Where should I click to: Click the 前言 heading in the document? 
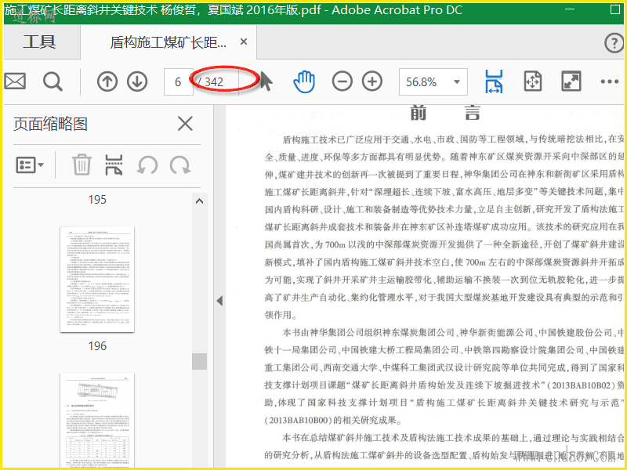[445, 113]
